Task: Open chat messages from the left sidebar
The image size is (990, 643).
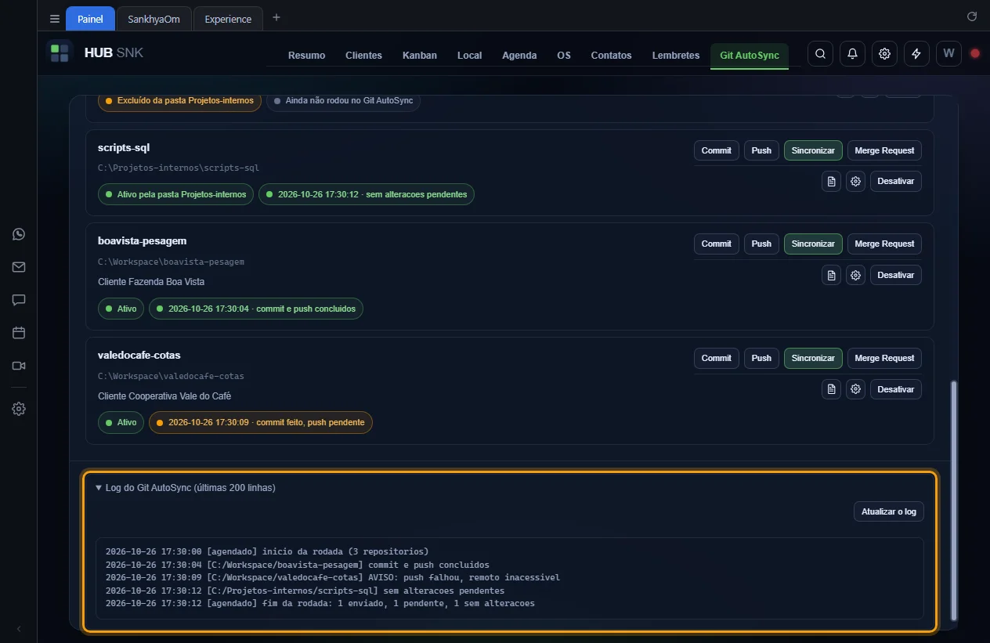Action: pyautogui.click(x=19, y=300)
